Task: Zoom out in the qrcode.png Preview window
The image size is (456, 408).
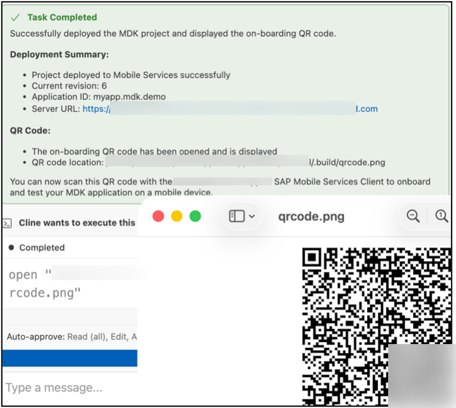Action: point(413,216)
